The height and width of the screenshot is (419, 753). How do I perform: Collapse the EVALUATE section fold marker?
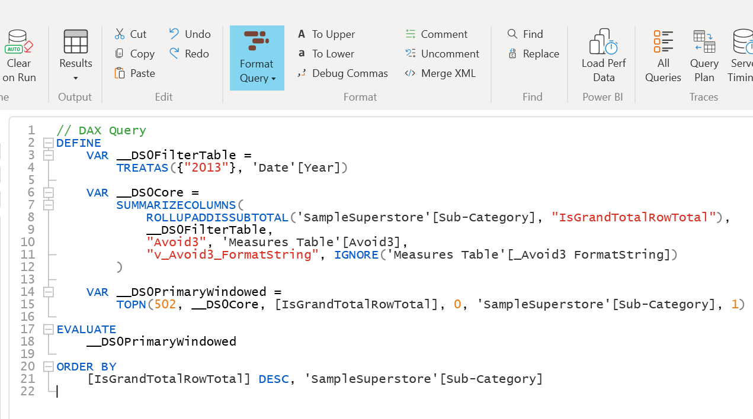[x=49, y=330]
